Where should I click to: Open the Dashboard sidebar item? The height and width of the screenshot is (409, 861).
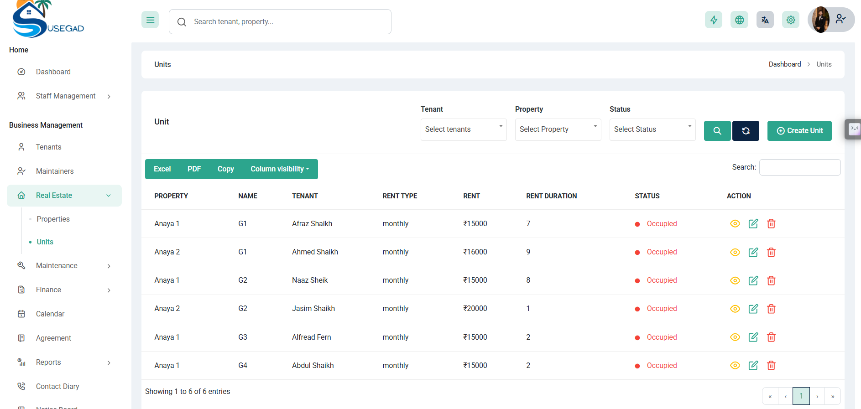[x=64, y=72]
